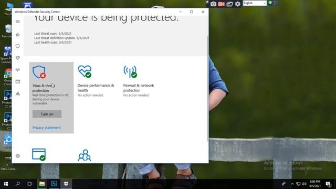
Task: Open network icon in system tray
Action: 298,184
